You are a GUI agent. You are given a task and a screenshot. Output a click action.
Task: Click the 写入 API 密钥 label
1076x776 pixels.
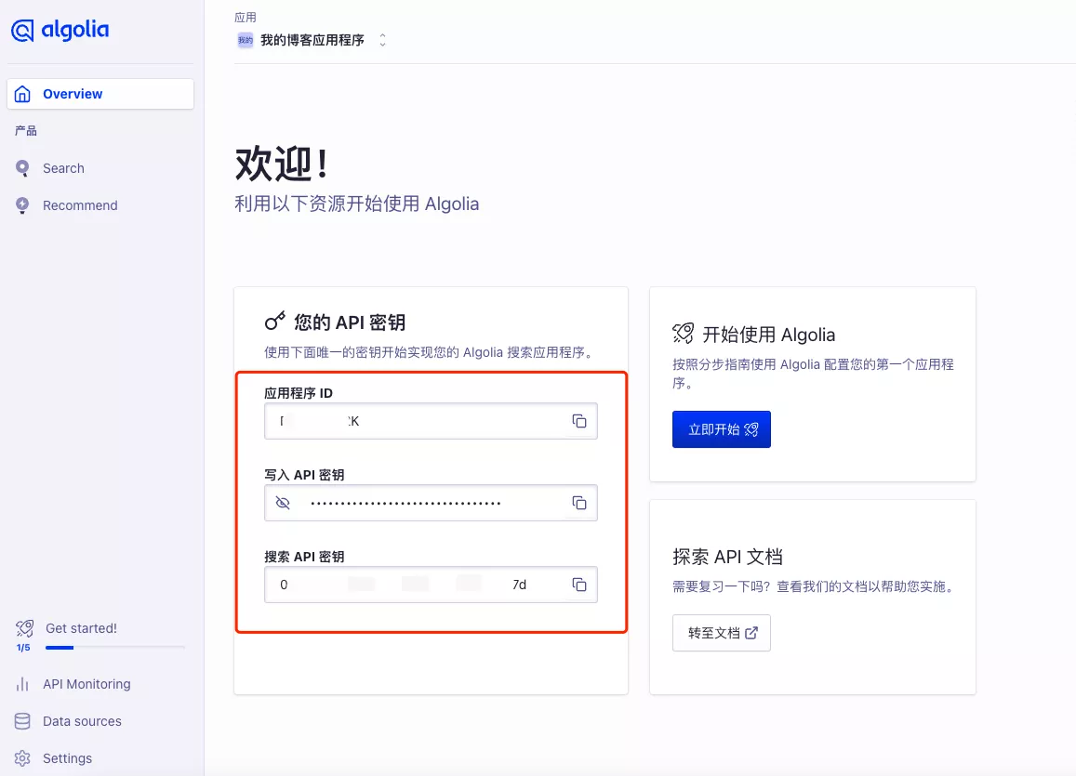(x=305, y=475)
